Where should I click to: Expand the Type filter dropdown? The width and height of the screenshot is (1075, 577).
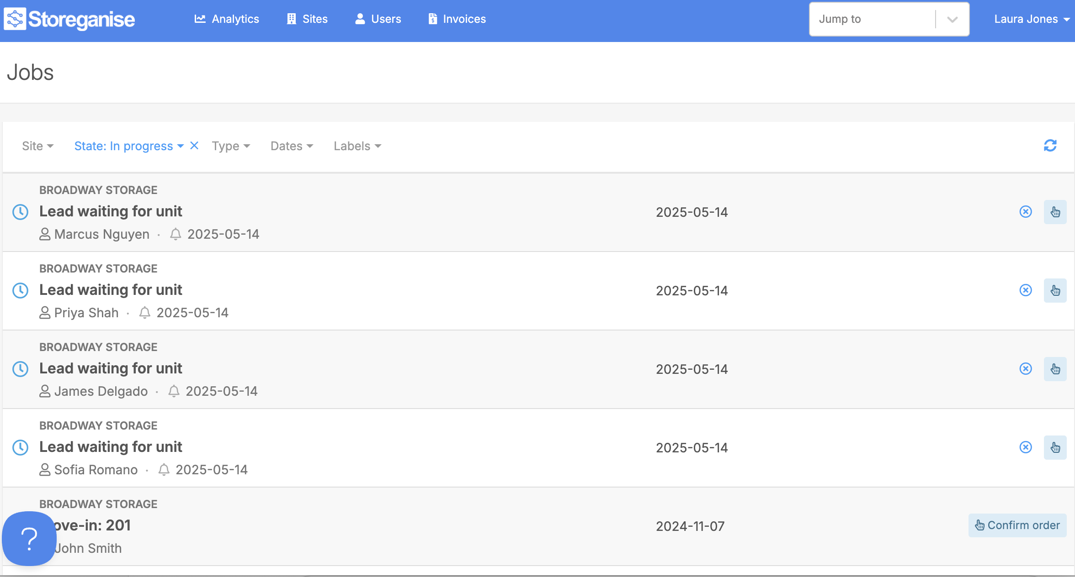[231, 146]
